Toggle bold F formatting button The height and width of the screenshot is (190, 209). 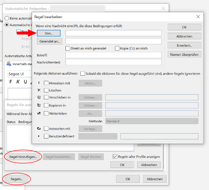11,82
